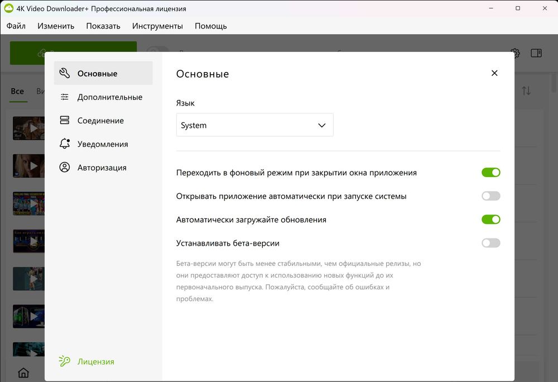The height and width of the screenshot is (382, 558).
Task: Click the first video thumbnail in the list
Action: (29, 128)
